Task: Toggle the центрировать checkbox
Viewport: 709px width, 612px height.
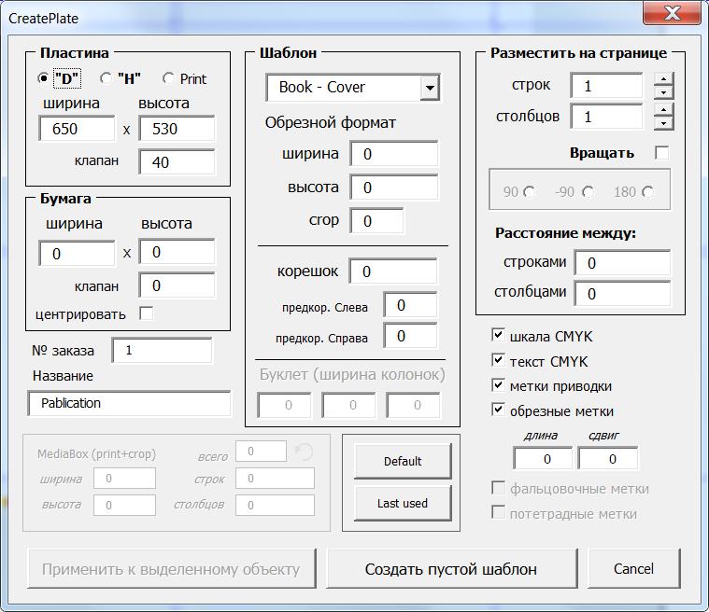Action: point(146,313)
